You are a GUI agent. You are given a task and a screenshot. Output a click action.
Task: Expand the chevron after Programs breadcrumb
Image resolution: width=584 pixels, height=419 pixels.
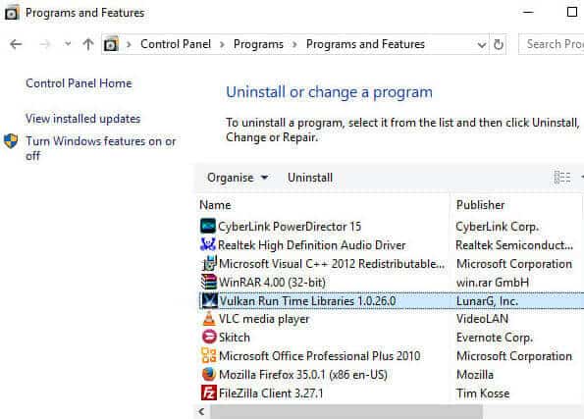(294, 45)
